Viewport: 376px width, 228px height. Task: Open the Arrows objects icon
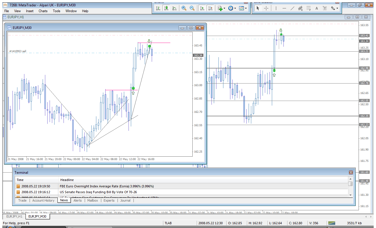(333, 8)
